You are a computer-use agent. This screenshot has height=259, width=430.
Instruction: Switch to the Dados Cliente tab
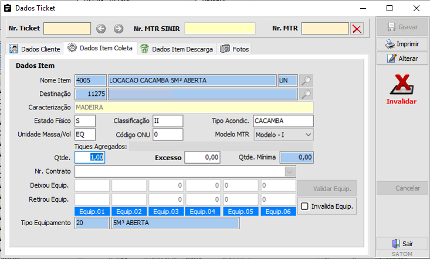[35, 49]
